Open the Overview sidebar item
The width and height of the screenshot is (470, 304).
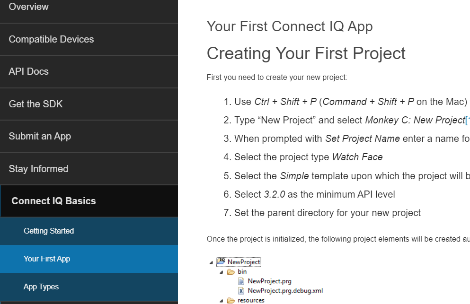29,7
